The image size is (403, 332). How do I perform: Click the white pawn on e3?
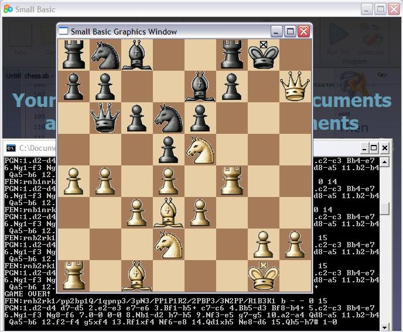[x=200, y=213]
